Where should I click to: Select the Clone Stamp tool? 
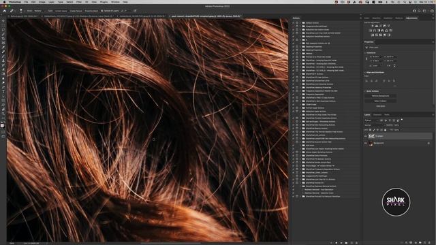point(3,61)
